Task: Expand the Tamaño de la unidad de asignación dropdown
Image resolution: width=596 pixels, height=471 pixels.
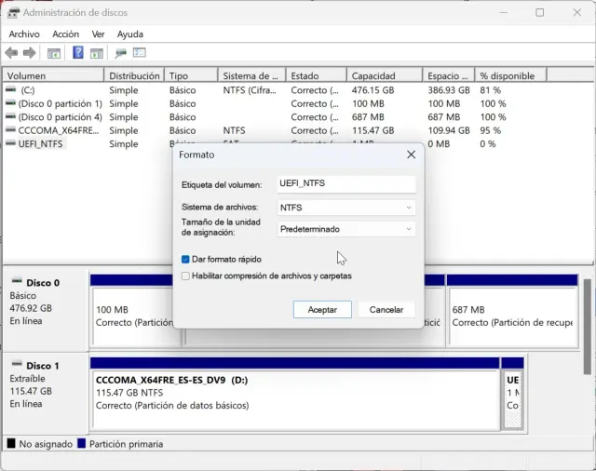Action: point(346,229)
